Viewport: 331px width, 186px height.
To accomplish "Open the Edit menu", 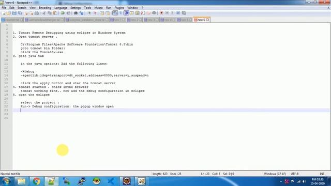I will coord(12,8).
